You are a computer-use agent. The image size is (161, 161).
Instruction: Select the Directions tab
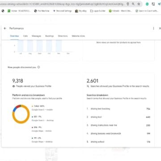click(x=63, y=36)
